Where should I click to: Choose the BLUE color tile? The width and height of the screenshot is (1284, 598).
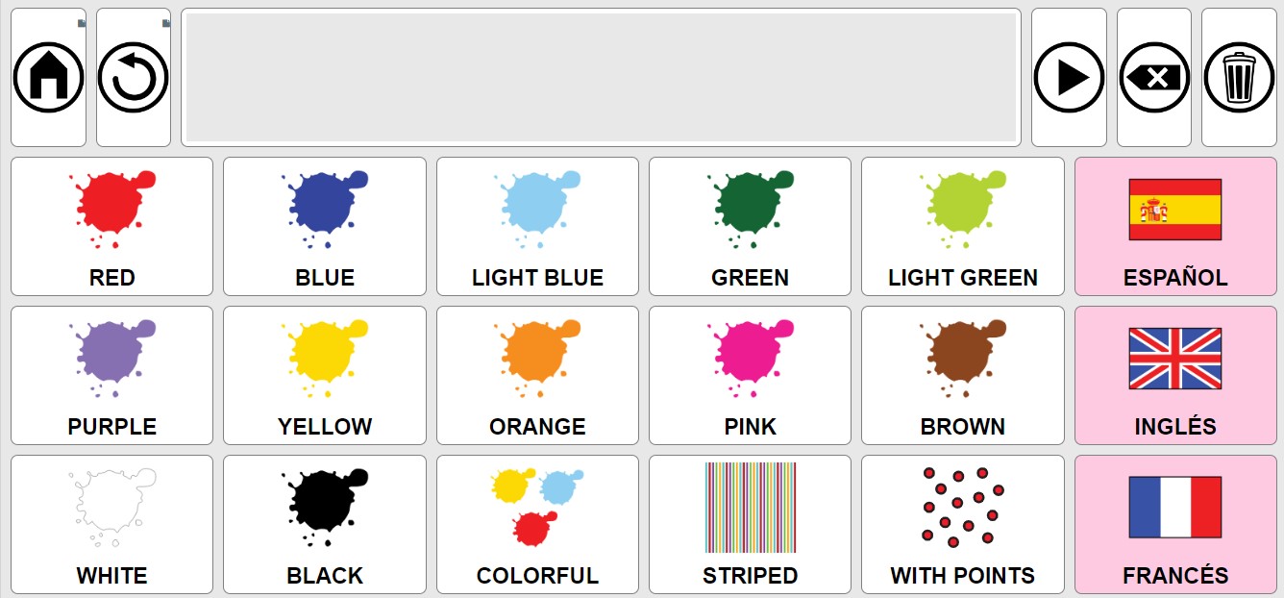click(325, 227)
